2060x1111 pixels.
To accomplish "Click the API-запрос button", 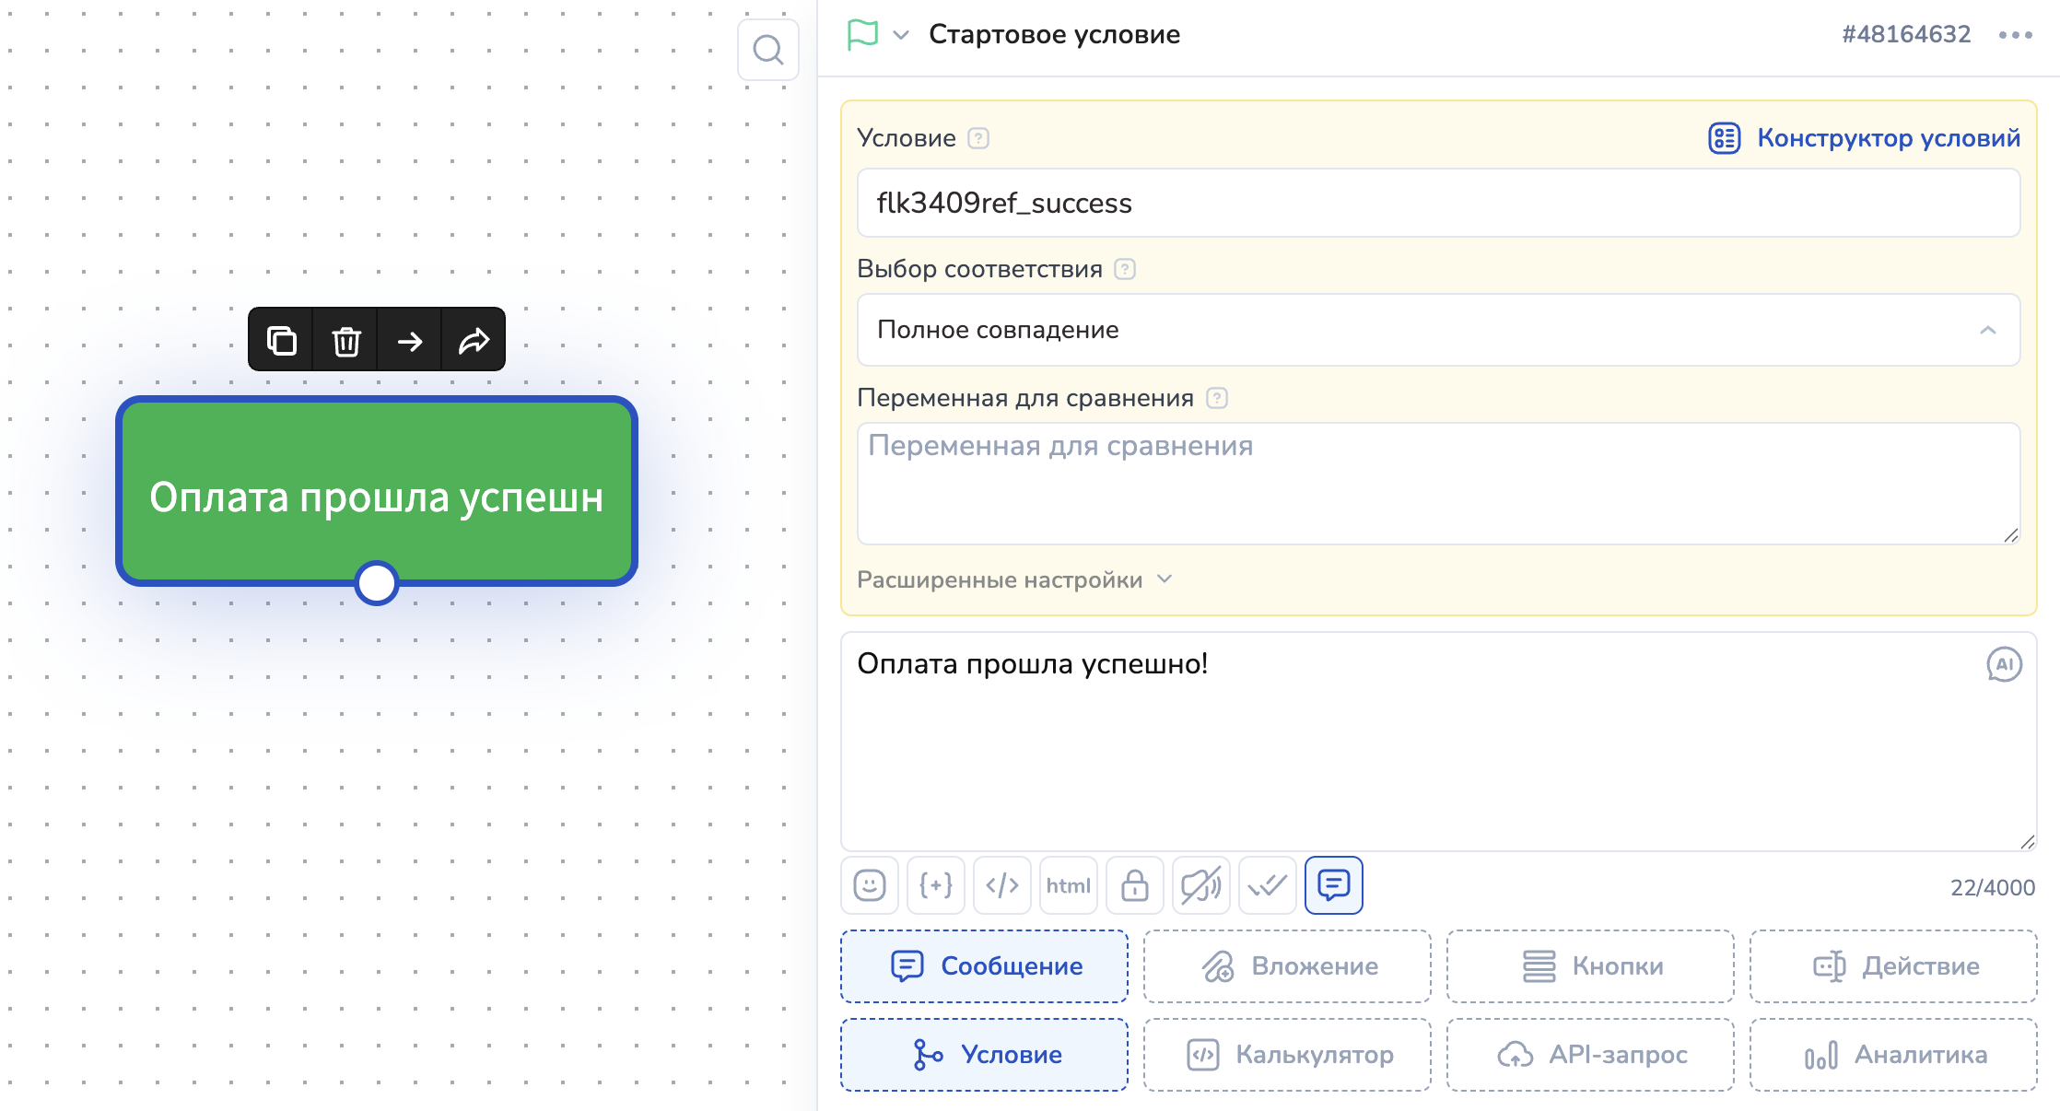I will [x=1590, y=1054].
